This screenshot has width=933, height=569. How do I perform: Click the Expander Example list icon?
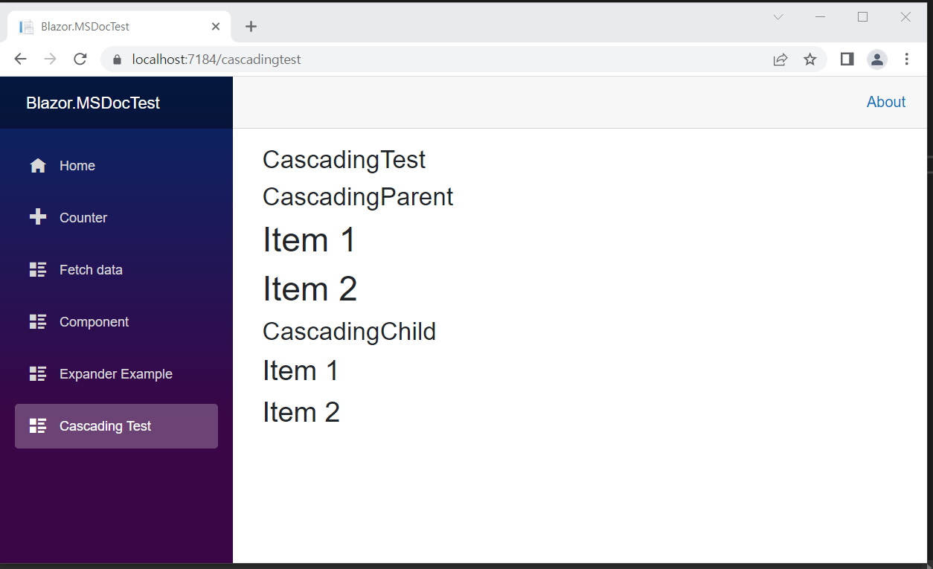(x=38, y=374)
